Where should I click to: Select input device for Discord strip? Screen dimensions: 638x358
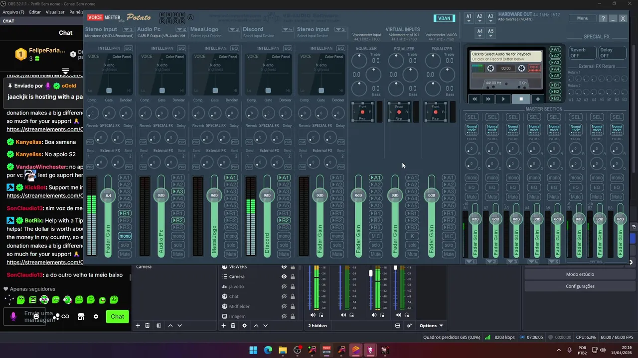(x=258, y=36)
